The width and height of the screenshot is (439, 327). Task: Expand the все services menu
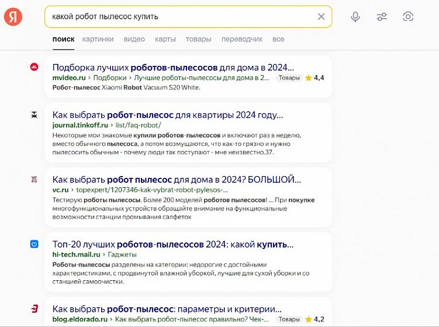coord(278,39)
